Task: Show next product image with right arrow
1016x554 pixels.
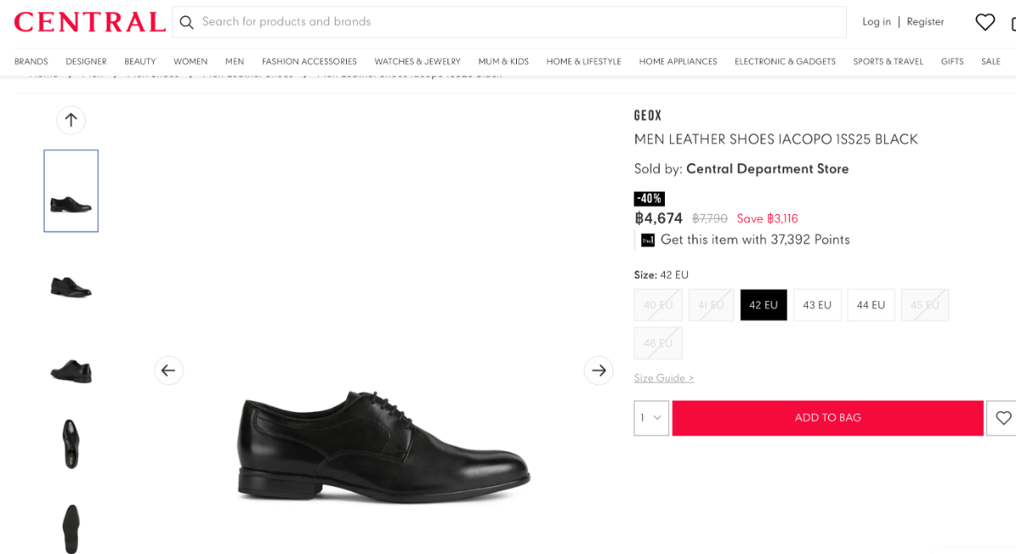Action: pyautogui.click(x=599, y=370)
